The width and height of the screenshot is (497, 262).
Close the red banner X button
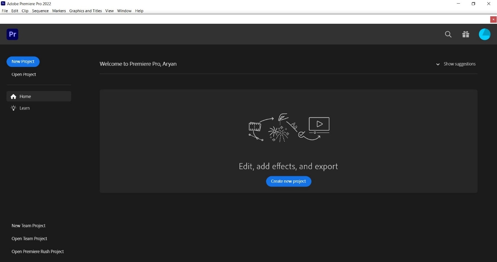[493, 19]
